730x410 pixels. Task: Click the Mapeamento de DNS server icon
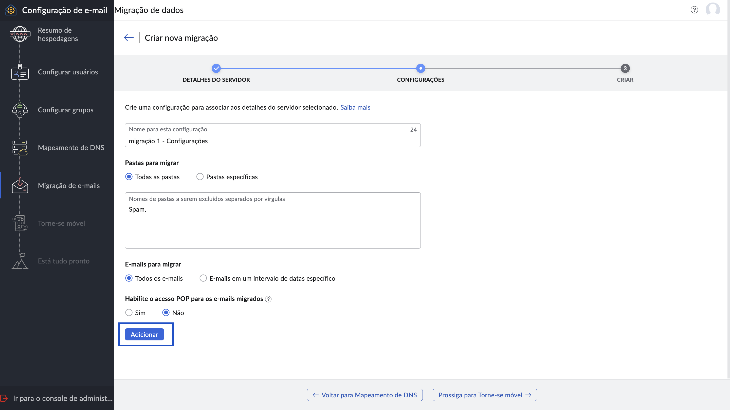coord(20,147)
